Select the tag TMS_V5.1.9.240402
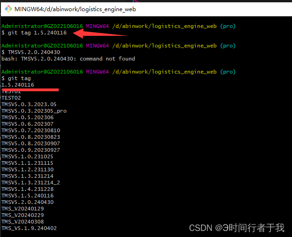292x237 pixels. [29, 228]
